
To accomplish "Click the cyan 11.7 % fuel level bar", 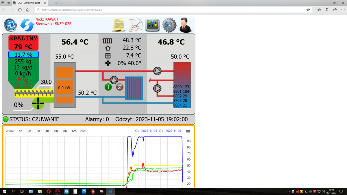I will pos(23,55).
